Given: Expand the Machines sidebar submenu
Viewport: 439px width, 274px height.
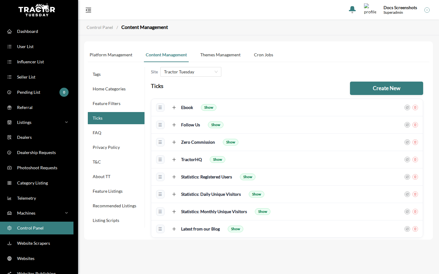Looking at the screenshot, I should [x=66, y=213].
